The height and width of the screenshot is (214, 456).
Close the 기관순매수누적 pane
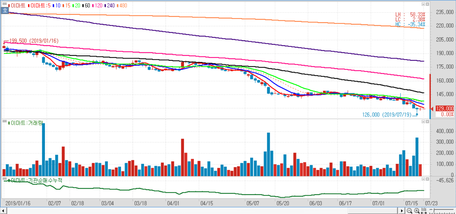427,179
